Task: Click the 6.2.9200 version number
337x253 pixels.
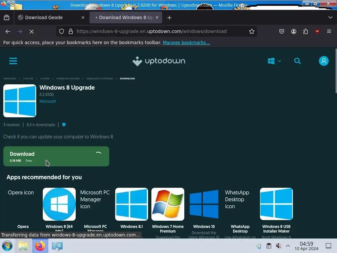Action: tap(47, 95)
